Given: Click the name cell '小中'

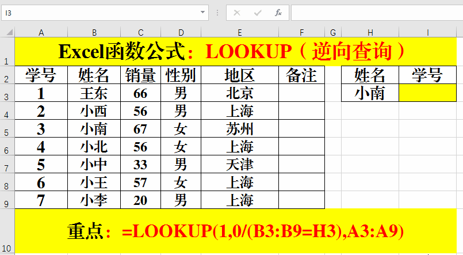Looking at the screenshot, I should point(94,164).
